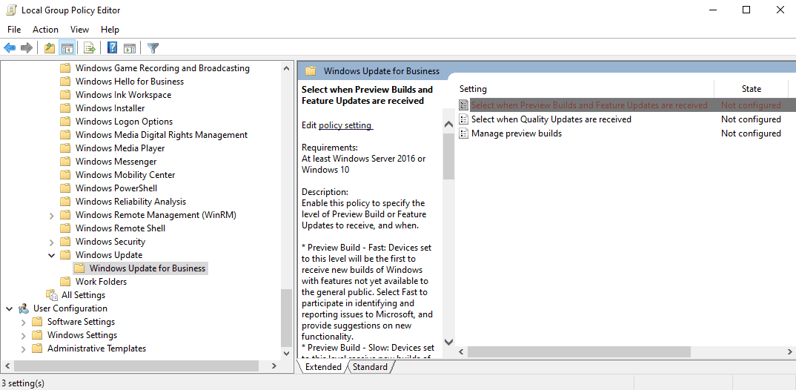Open the View menu
796x390 pixels.
(x=80, y=30)
